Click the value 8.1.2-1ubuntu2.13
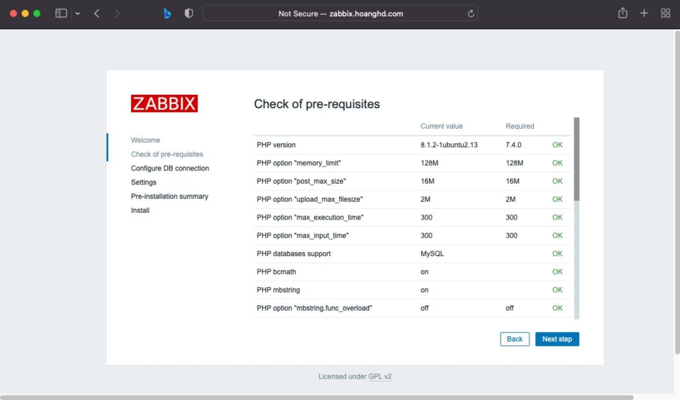 point(449,145)
